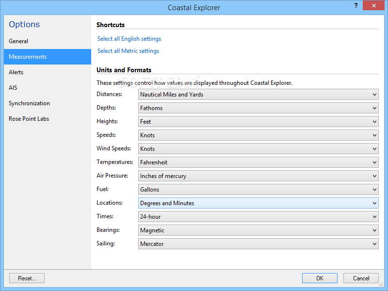This screenshot has height=291, width=388.
Task: Expand the Heights dropdown showing Feet
Action: [x=259, y=122]
